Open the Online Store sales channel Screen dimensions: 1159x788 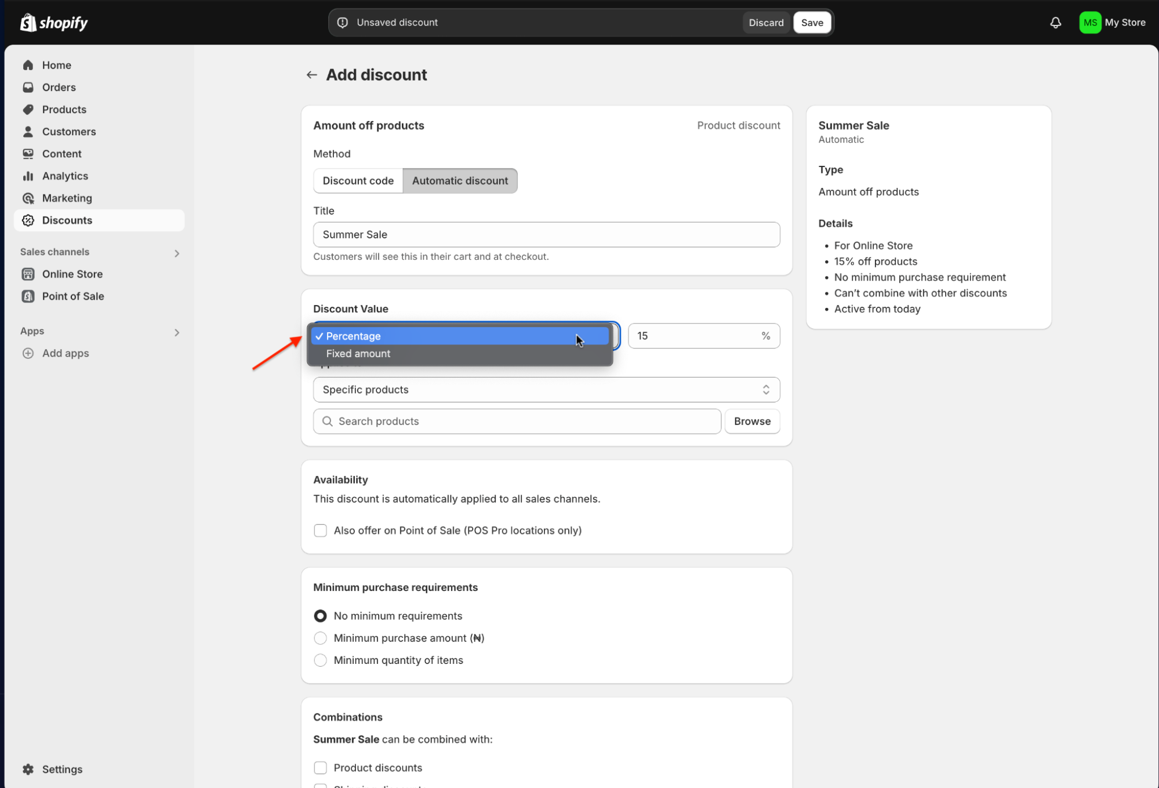click(72, 274)
